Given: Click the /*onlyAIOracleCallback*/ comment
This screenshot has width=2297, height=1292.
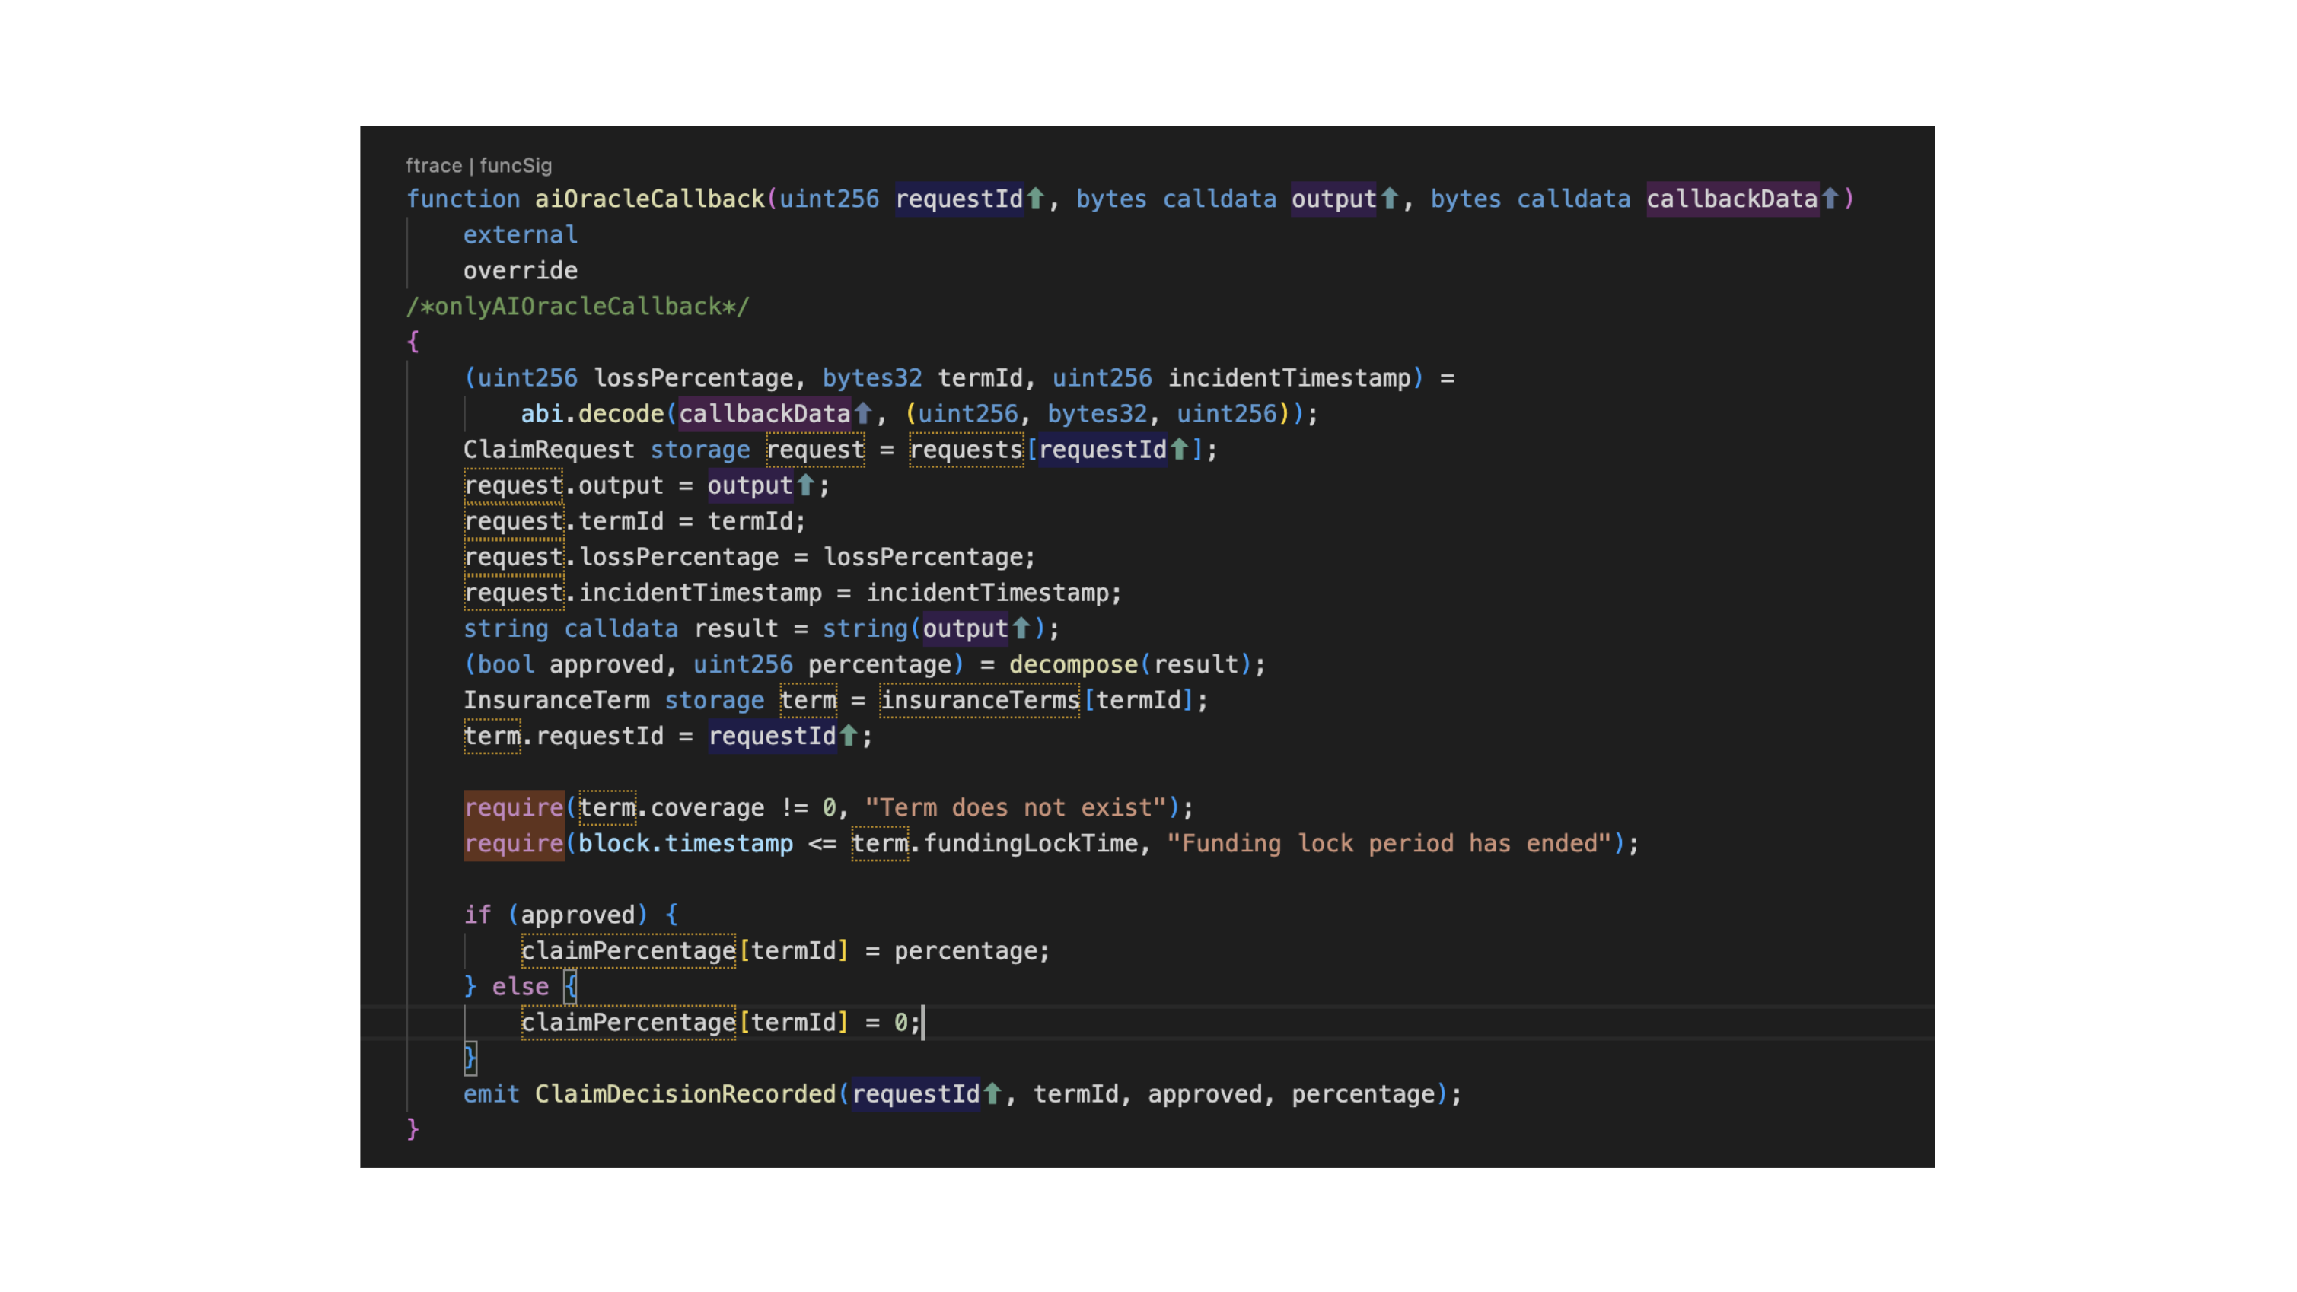Looking at the screenshot, I should (577, 306).
